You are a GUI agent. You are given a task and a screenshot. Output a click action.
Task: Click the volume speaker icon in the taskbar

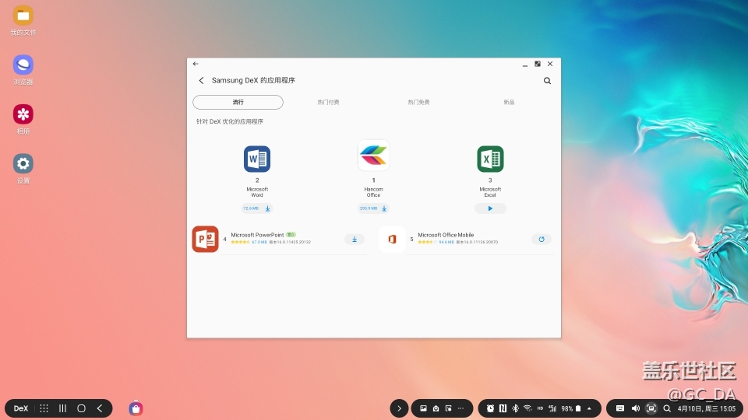coord(635,408)
